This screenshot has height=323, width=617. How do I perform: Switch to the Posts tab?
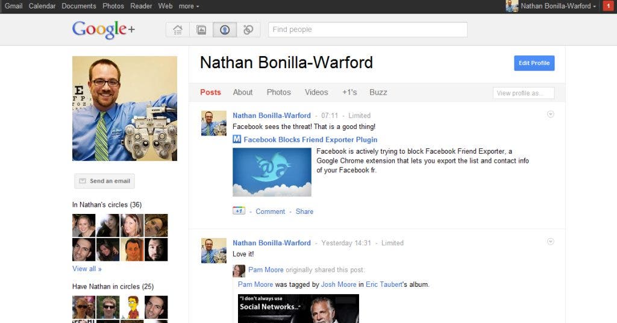point(210,92)
